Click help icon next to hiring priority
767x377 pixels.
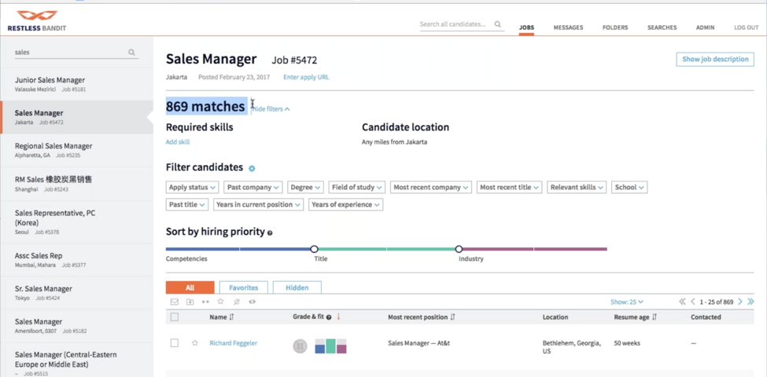click(270, 233)
